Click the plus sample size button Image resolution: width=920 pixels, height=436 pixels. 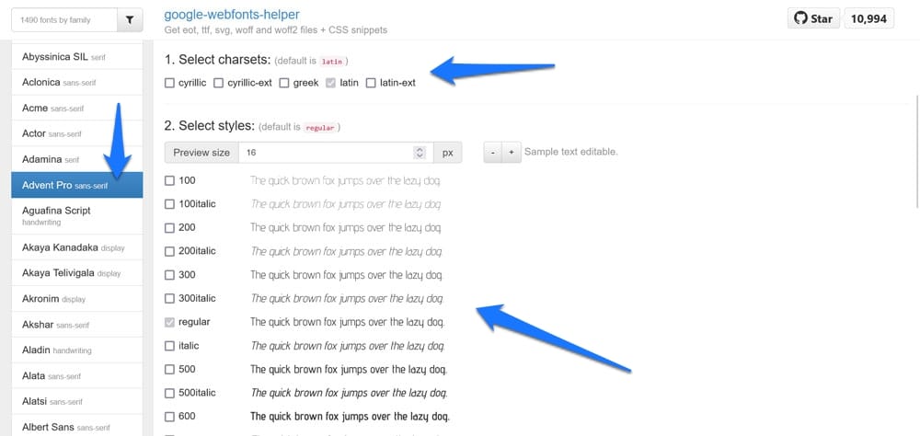(511, 152)
